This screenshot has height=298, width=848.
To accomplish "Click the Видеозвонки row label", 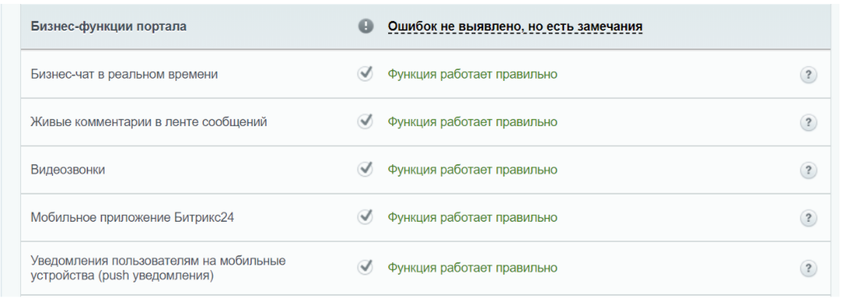I will coord(68,170).
